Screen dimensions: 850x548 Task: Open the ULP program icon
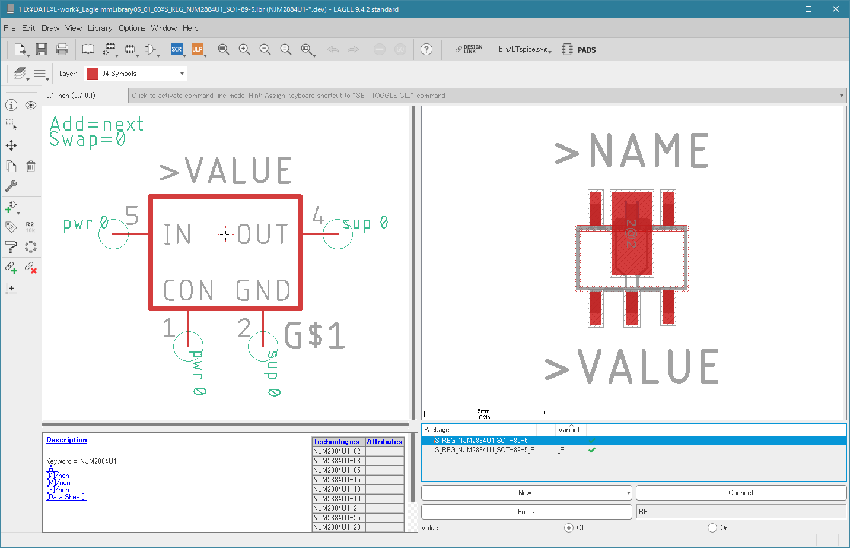pos(197,49)
